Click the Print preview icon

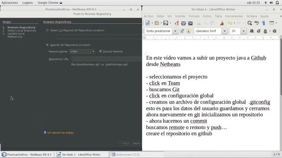click(x=190, y=23)
